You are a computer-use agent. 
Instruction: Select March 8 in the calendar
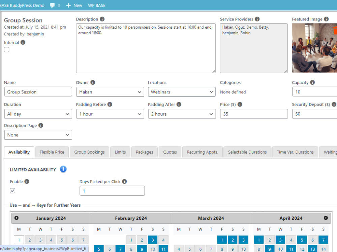[x=222, y=249]
